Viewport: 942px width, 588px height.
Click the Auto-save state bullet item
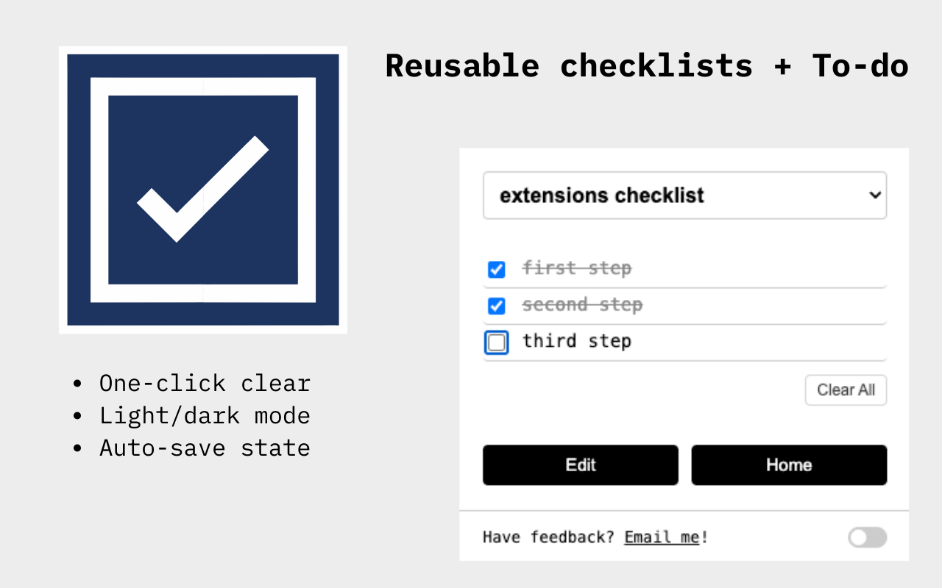pyautogui.click(x=205, y=448)
